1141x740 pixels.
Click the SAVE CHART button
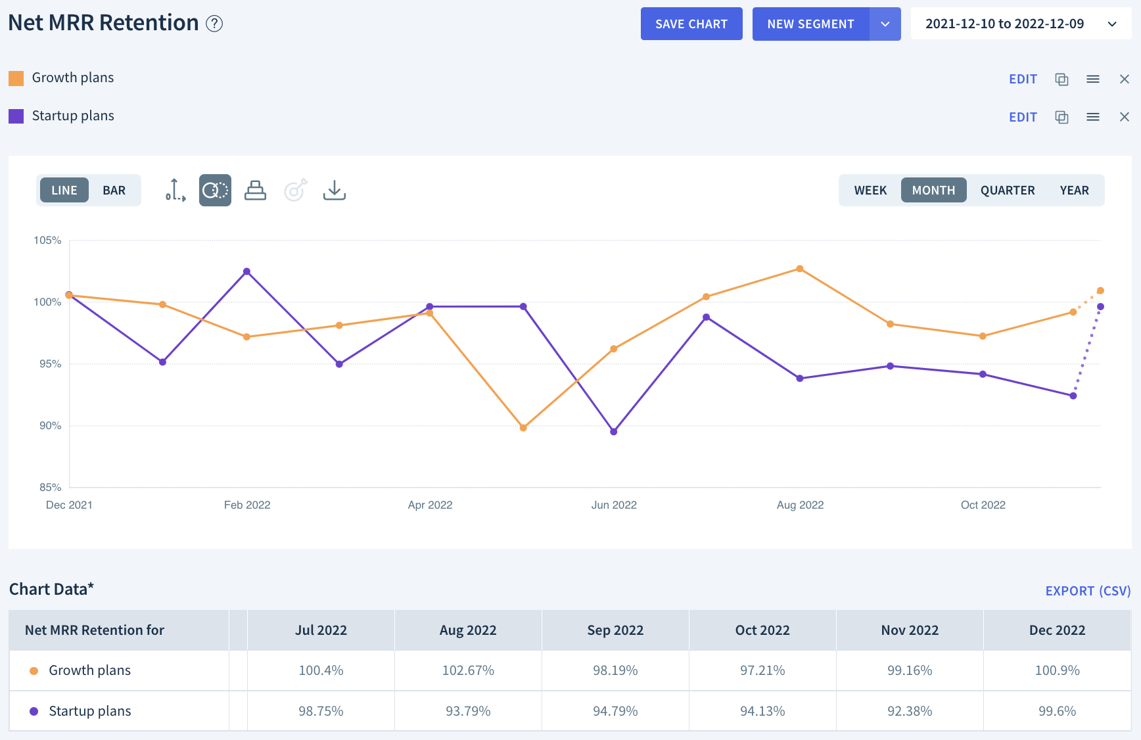coord(691,24)
